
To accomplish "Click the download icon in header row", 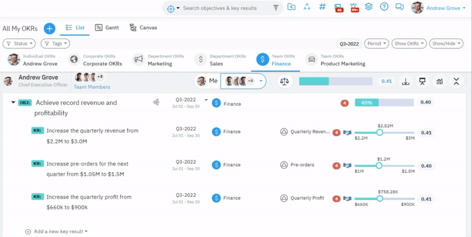I will coord(406,81).
